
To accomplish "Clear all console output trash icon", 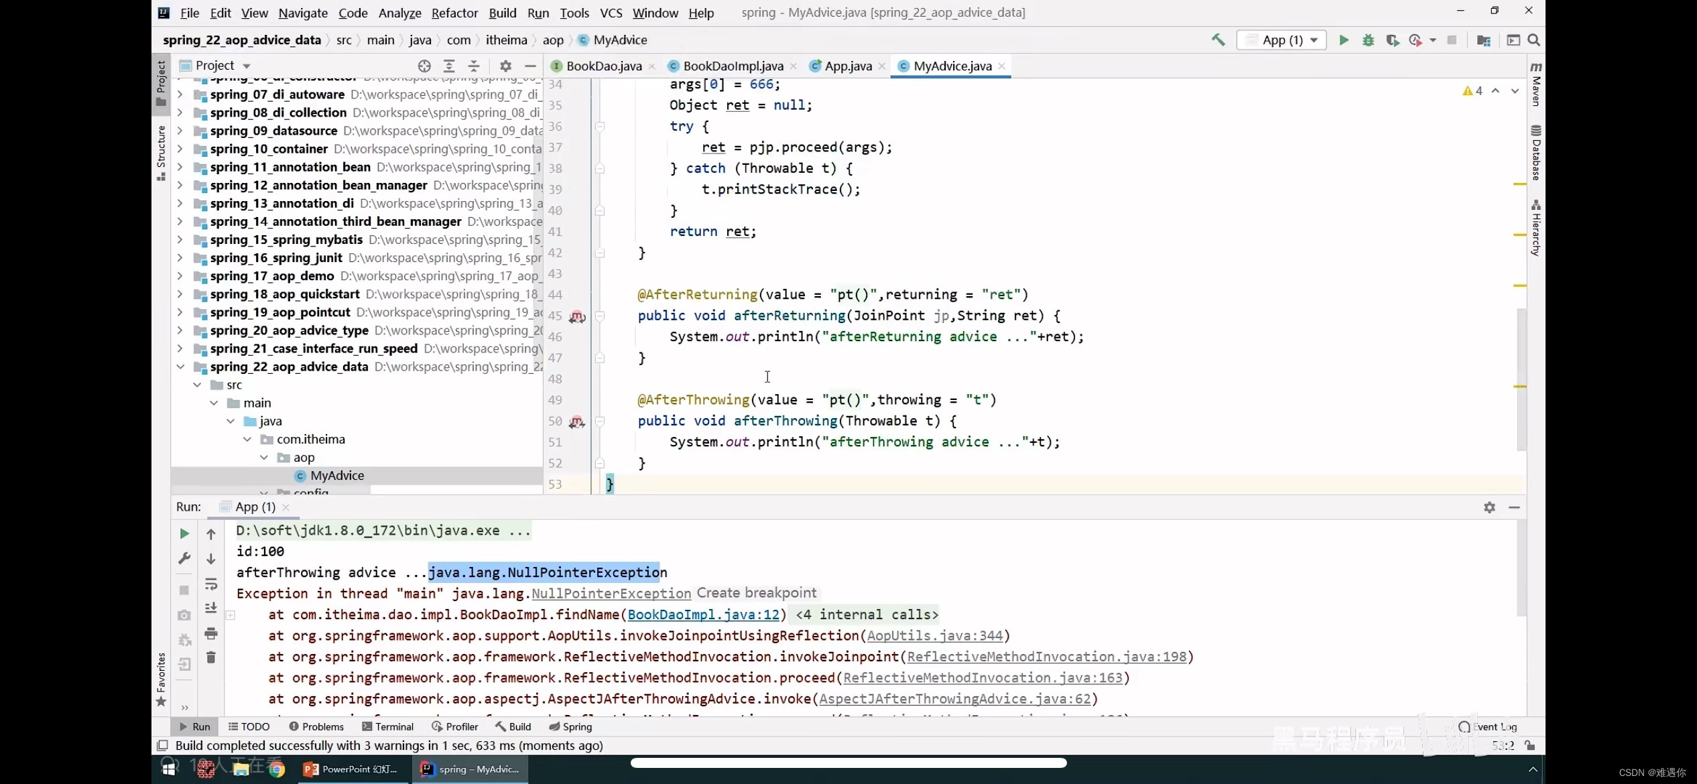I will coord(211,657).
